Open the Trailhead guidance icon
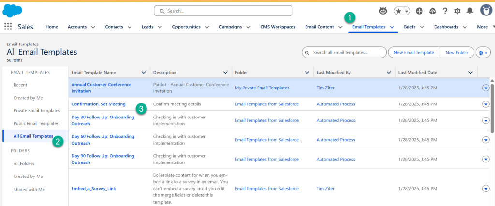 tap(432, 11)
